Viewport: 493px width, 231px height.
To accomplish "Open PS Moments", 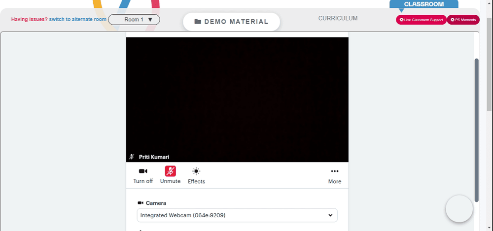I will [x=463, y=20].
